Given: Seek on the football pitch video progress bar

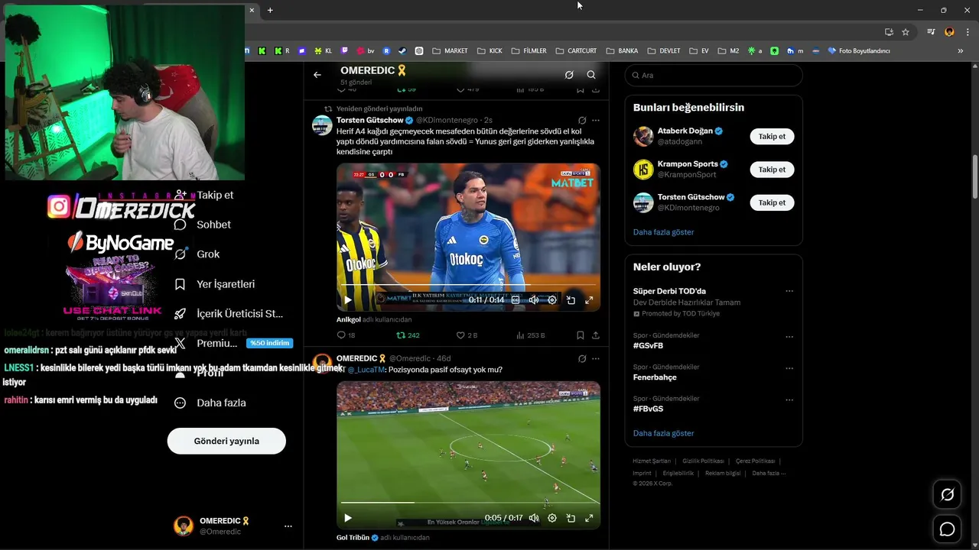Looking at the screenshot, I should pyautogui.click(x=468, y=503).
